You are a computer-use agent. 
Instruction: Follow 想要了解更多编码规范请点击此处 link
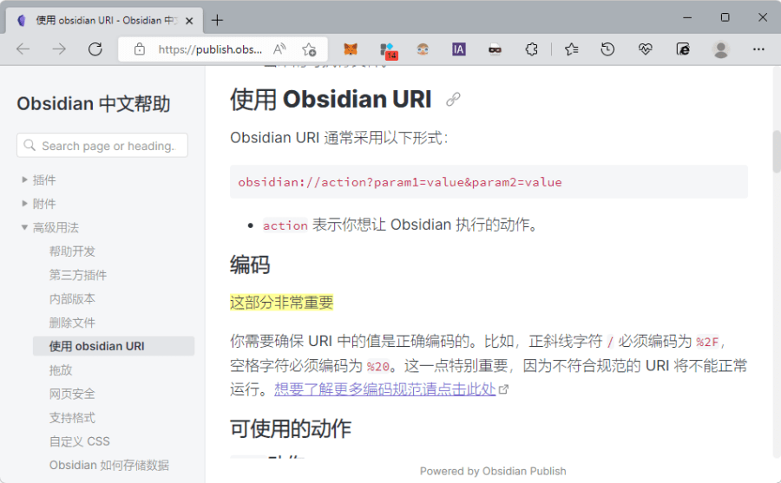coord(385,388)
